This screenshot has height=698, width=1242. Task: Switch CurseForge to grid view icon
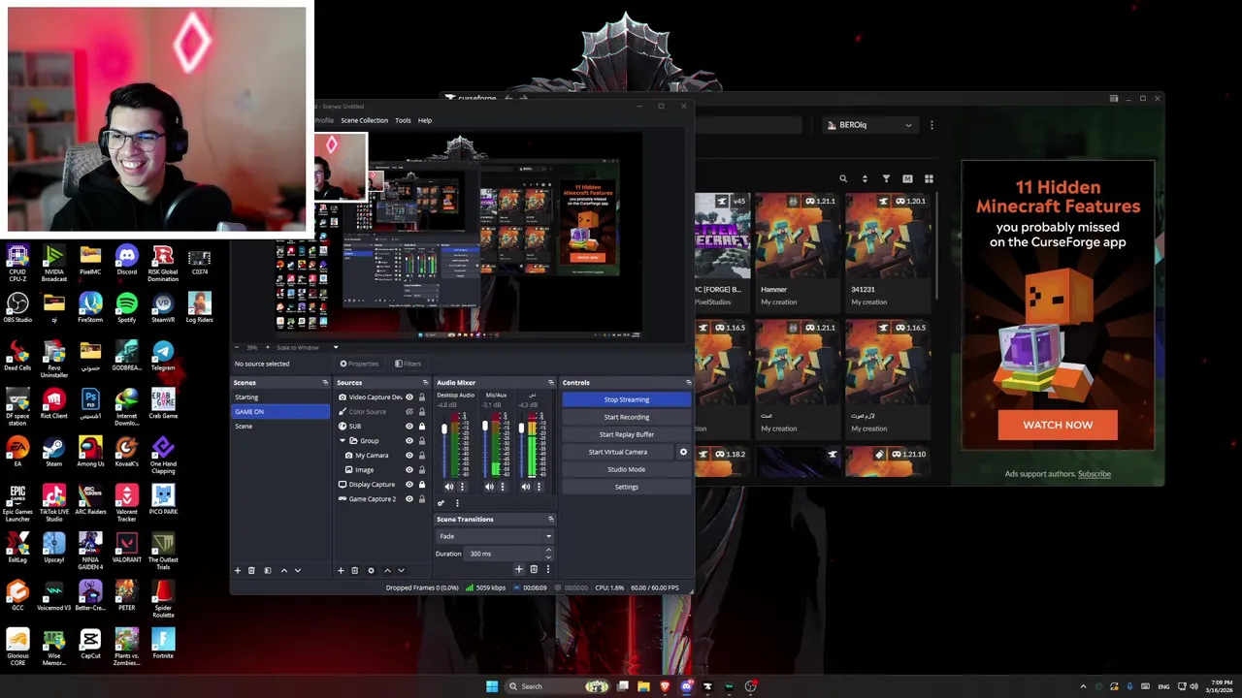(929, 178)
